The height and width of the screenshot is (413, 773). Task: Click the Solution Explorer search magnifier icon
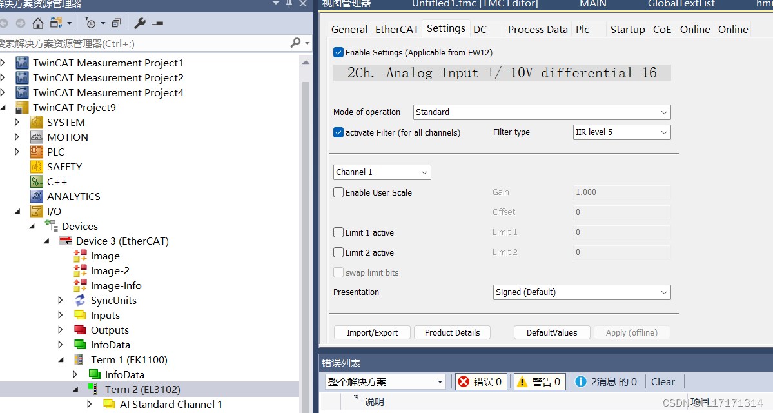pos(296,43)
